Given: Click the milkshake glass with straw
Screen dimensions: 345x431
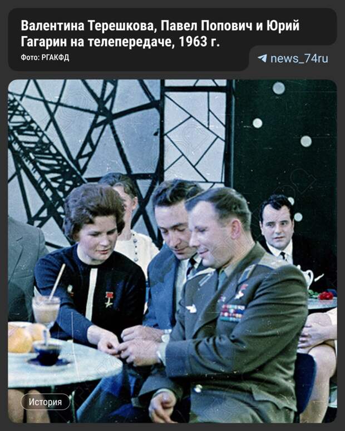Looking at the screenshot, I should tap(46, 311).
